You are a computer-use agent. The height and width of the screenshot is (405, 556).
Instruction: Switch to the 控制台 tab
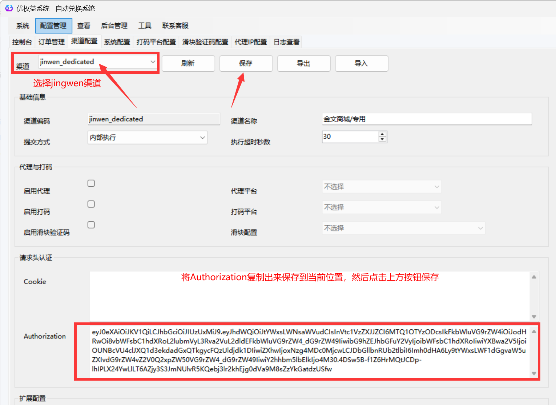[22, 42]
